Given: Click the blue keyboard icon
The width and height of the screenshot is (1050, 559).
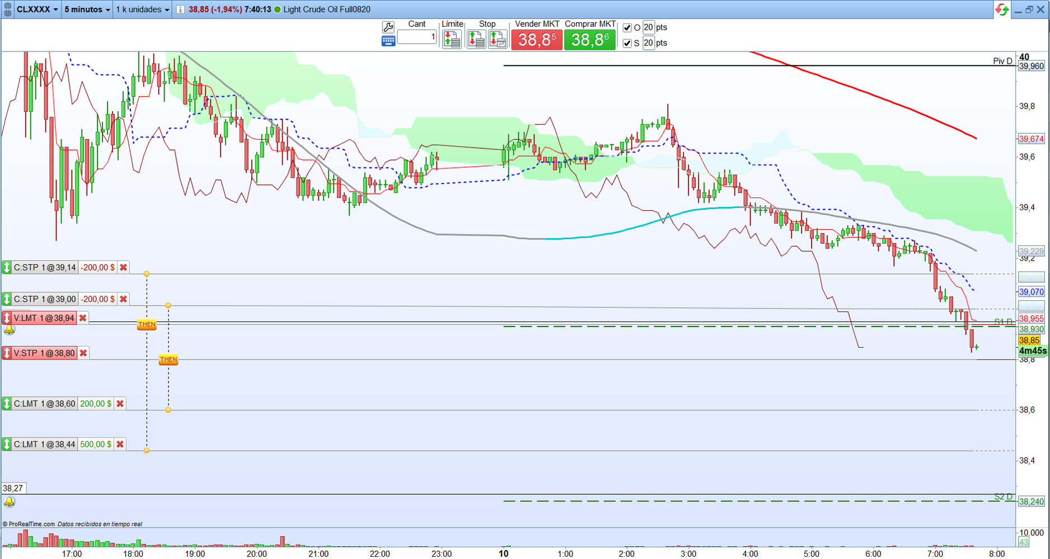Looking at the screenshot, I should pos(388,41).
